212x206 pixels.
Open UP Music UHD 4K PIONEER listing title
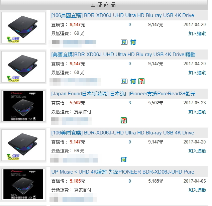coord(123,172)
